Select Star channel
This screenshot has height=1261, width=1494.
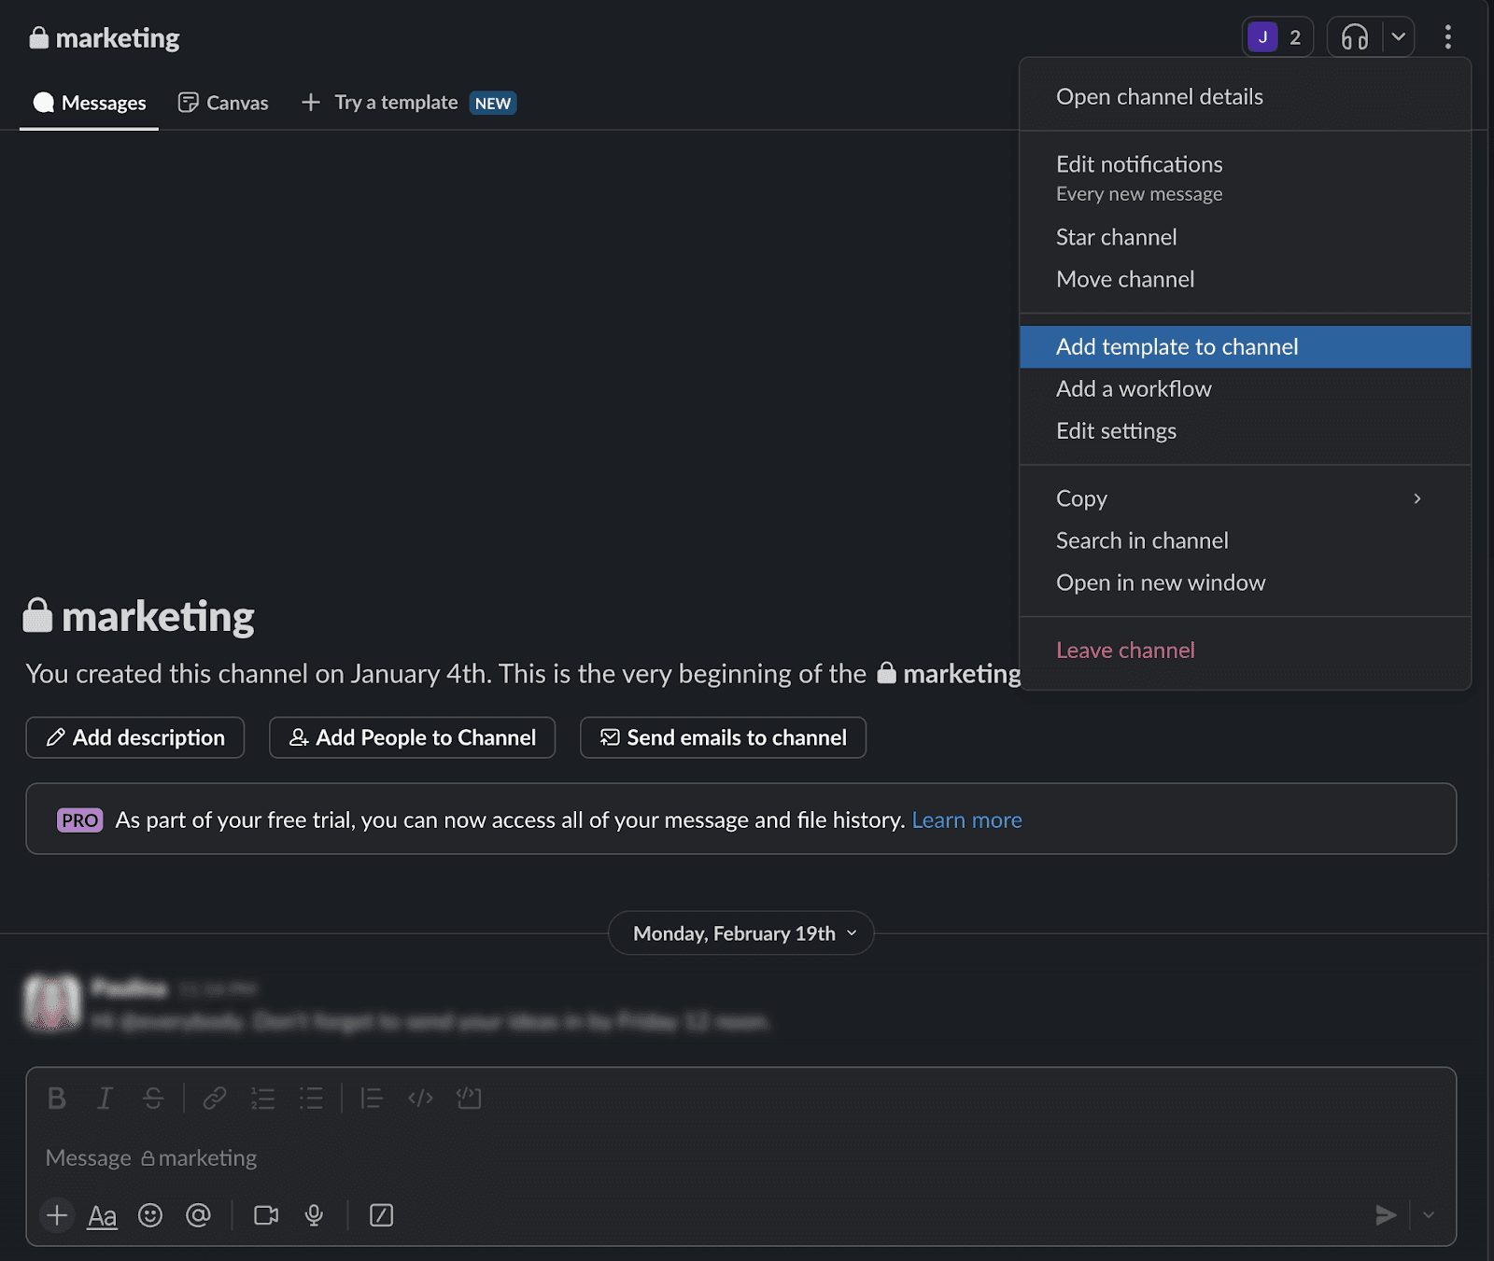click(x=1245, y=237)
